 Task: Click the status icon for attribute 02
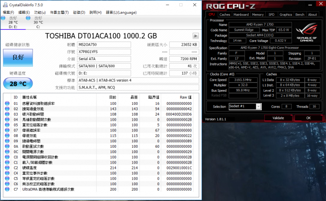[7, 109]
